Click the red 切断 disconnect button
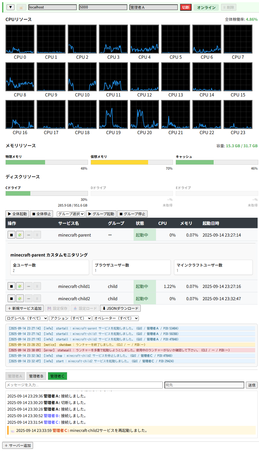This screenshot has width=259, height=451. coord(186,7)
